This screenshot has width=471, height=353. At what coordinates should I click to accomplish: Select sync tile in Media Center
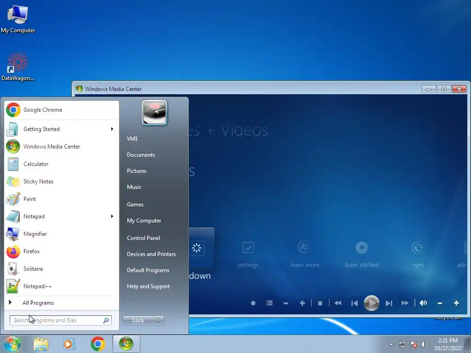[418, 254]
